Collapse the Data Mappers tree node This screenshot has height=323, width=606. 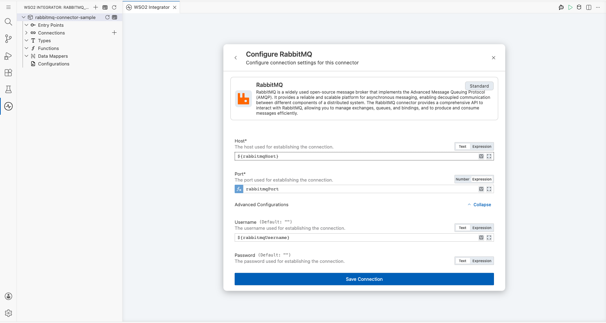(x=26, y=56)
